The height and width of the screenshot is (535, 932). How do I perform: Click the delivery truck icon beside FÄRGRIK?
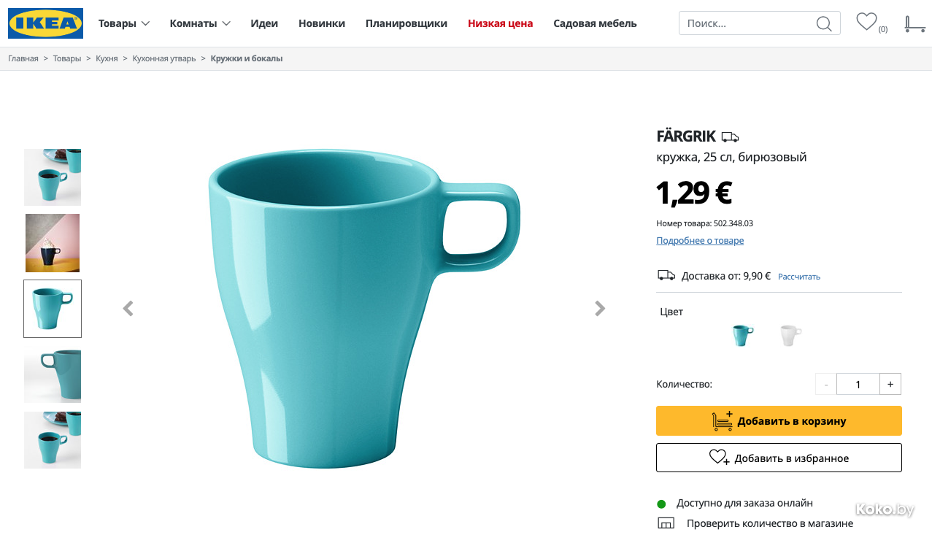(x=730, y=137)
